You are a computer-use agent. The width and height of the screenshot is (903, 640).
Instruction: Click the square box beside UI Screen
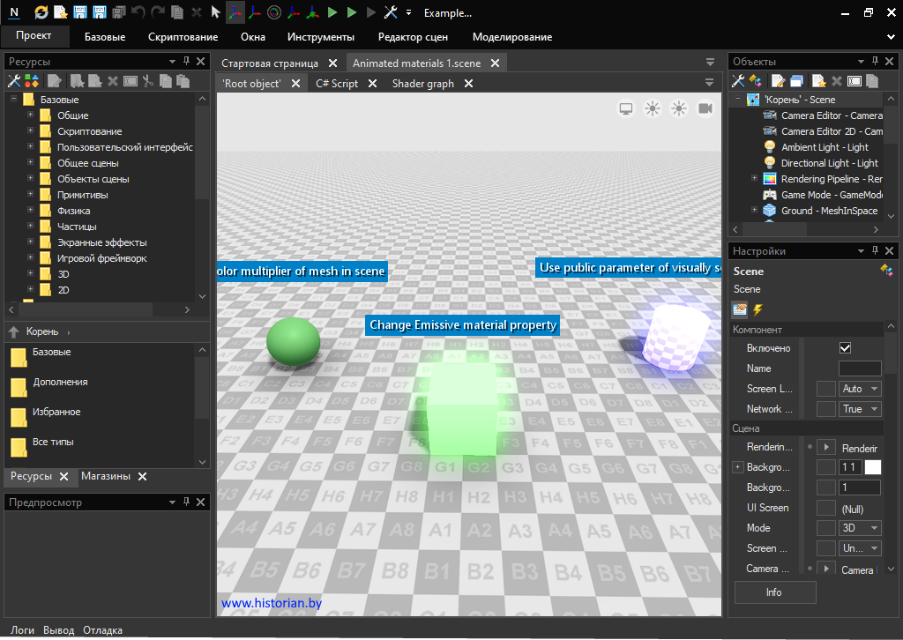pos(825,508)
